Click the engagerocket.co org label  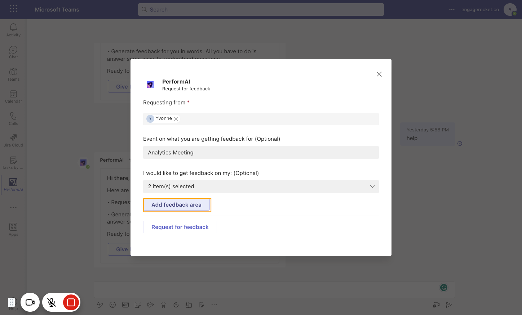pyautogui.click(x=480, y=10)
